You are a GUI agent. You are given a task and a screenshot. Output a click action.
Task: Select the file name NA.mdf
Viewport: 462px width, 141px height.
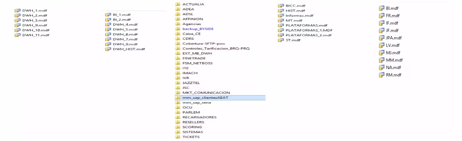click(393, 68)
